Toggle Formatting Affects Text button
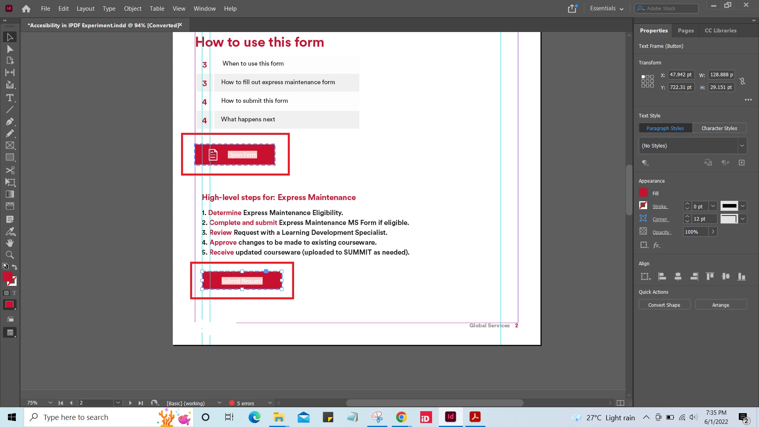759x427 pixels. (14, 293)
